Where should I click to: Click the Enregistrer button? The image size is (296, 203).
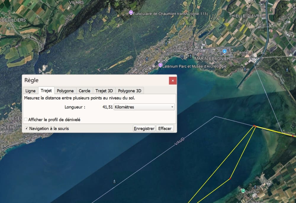[x=144, y=129]
